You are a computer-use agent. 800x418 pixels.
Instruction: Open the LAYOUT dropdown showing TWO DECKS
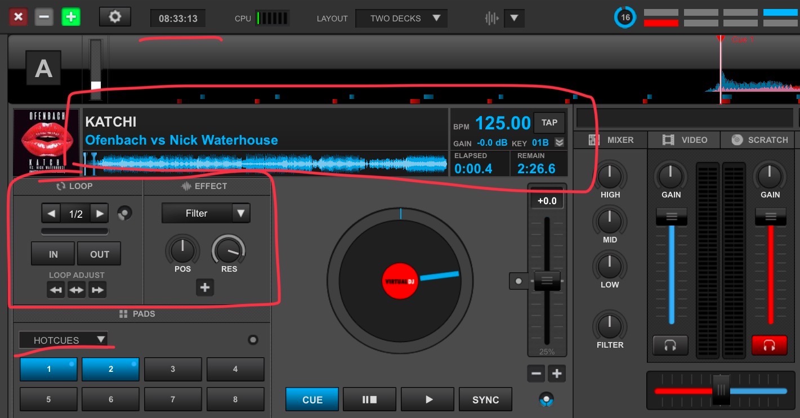tap(402, 18)
